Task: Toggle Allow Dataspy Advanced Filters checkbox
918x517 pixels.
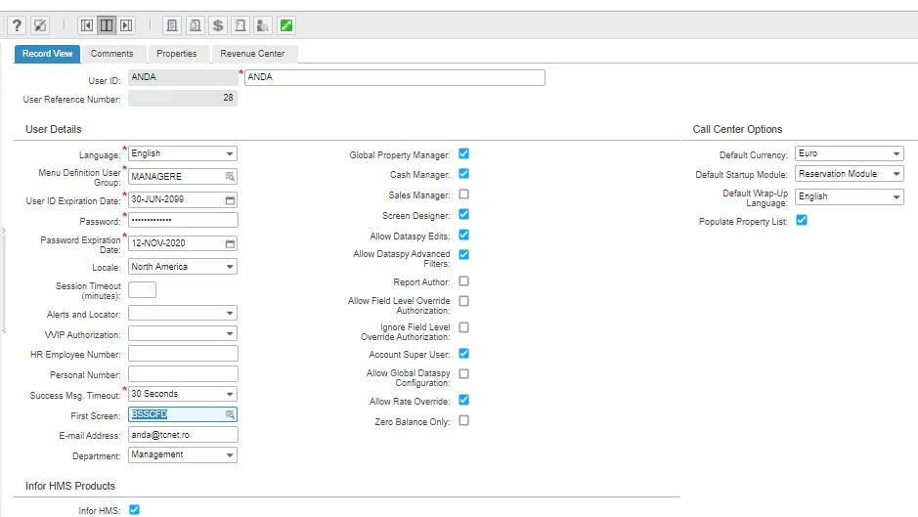Action: point(463,255)
